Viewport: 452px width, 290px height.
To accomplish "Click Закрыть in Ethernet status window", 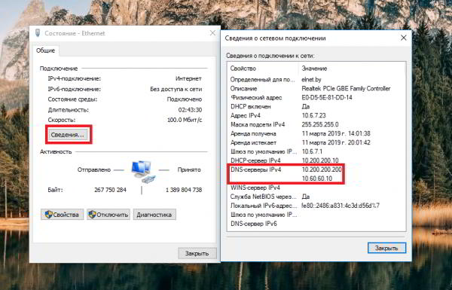I will [x=197, y=253].
